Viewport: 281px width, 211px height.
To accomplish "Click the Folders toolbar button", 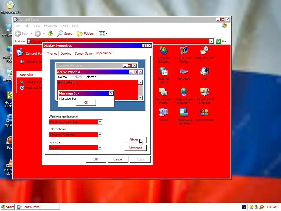I will [85, 34].
